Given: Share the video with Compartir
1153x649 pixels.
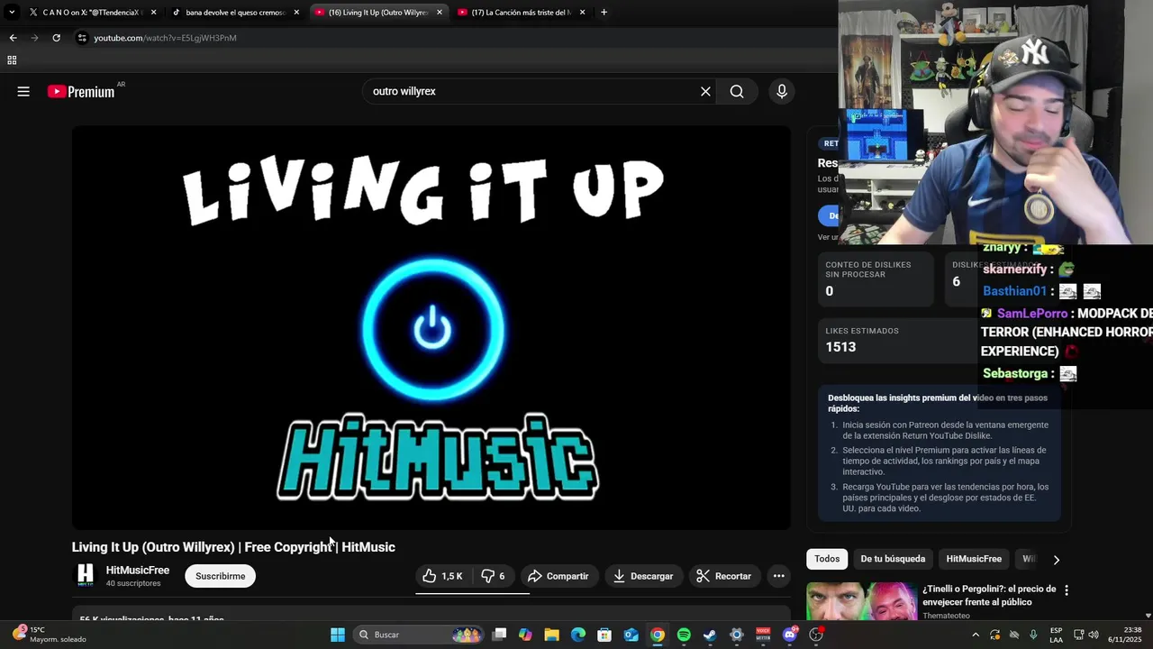Looking at the screenshot, I should (x=558, y=576).
